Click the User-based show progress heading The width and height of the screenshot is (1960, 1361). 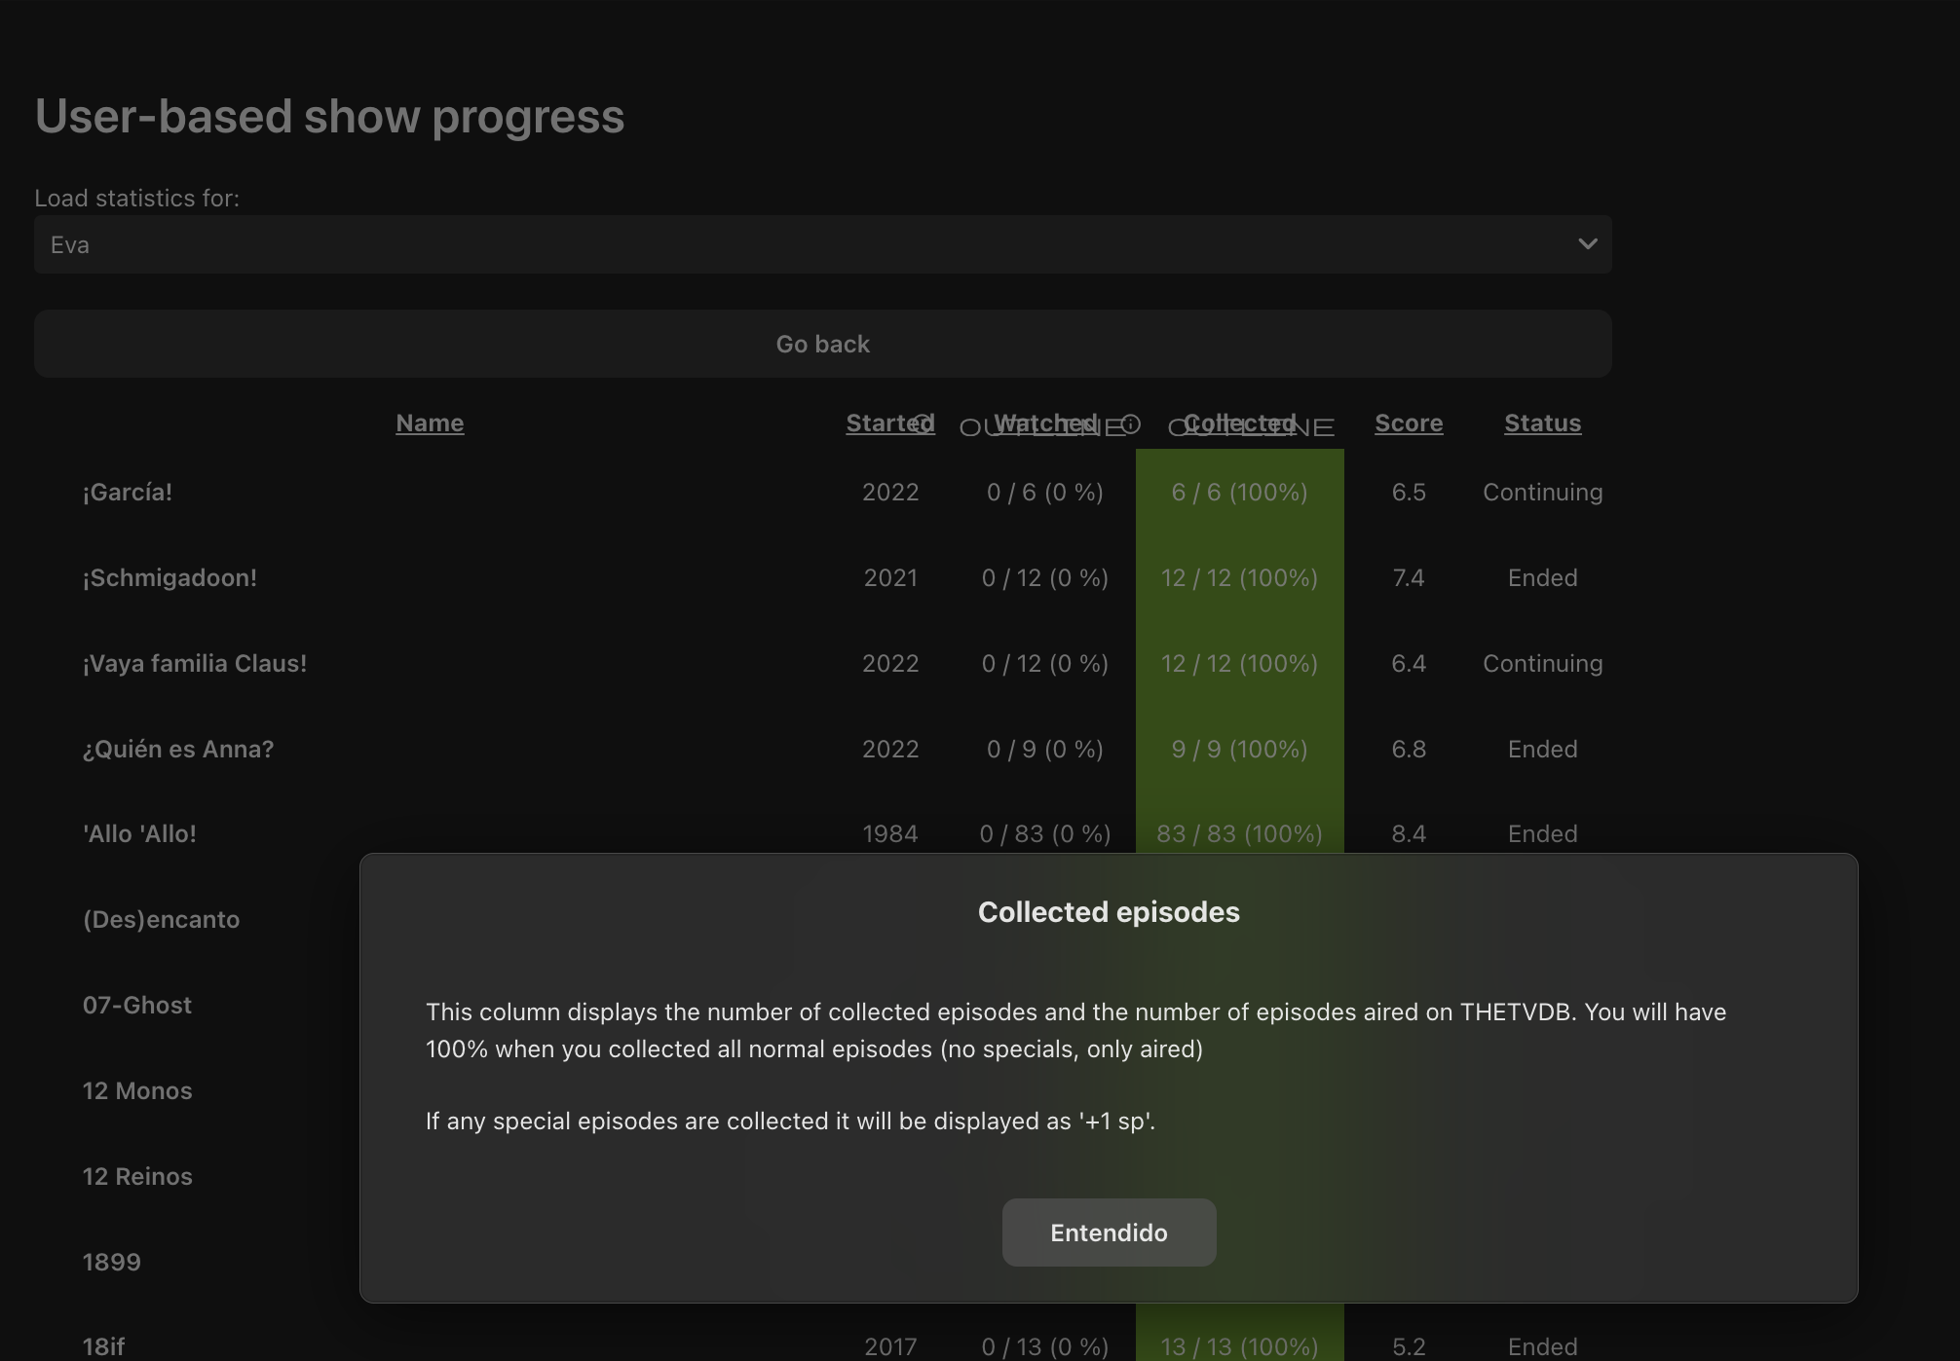[329, 116]
